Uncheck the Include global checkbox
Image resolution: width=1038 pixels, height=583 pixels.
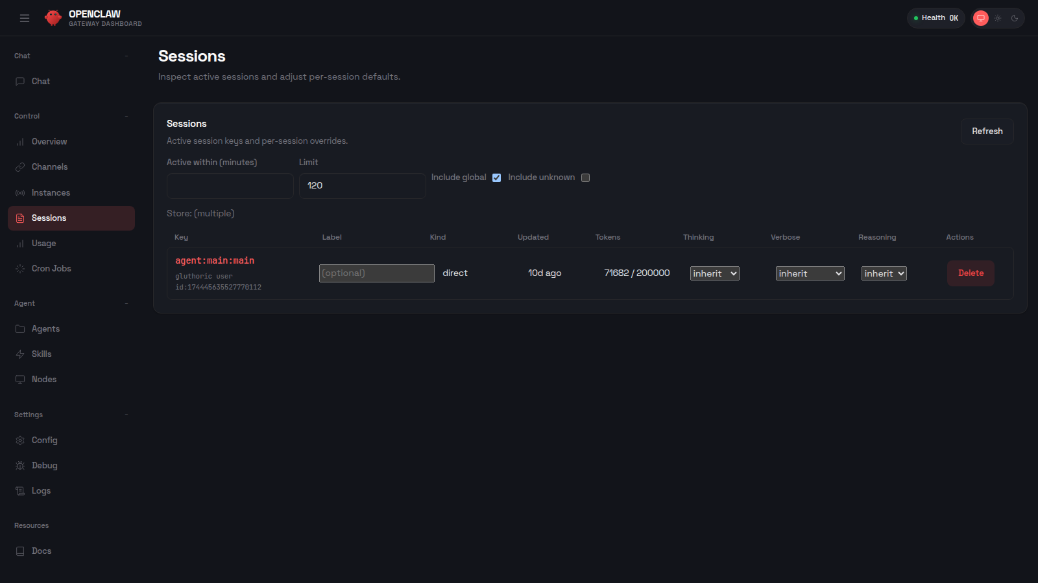coord(496,177)
